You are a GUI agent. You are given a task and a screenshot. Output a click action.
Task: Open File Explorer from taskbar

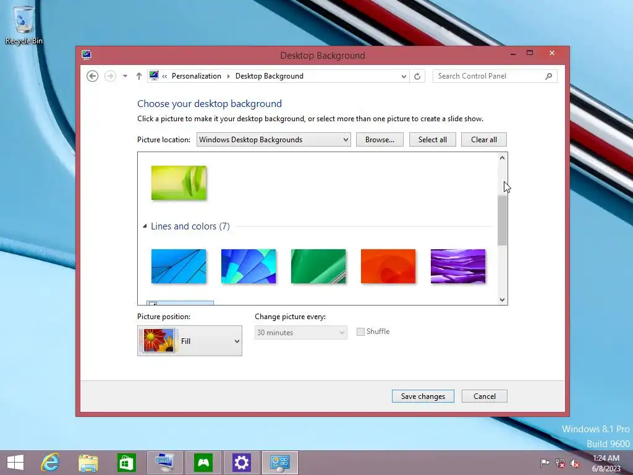[88, 463]
